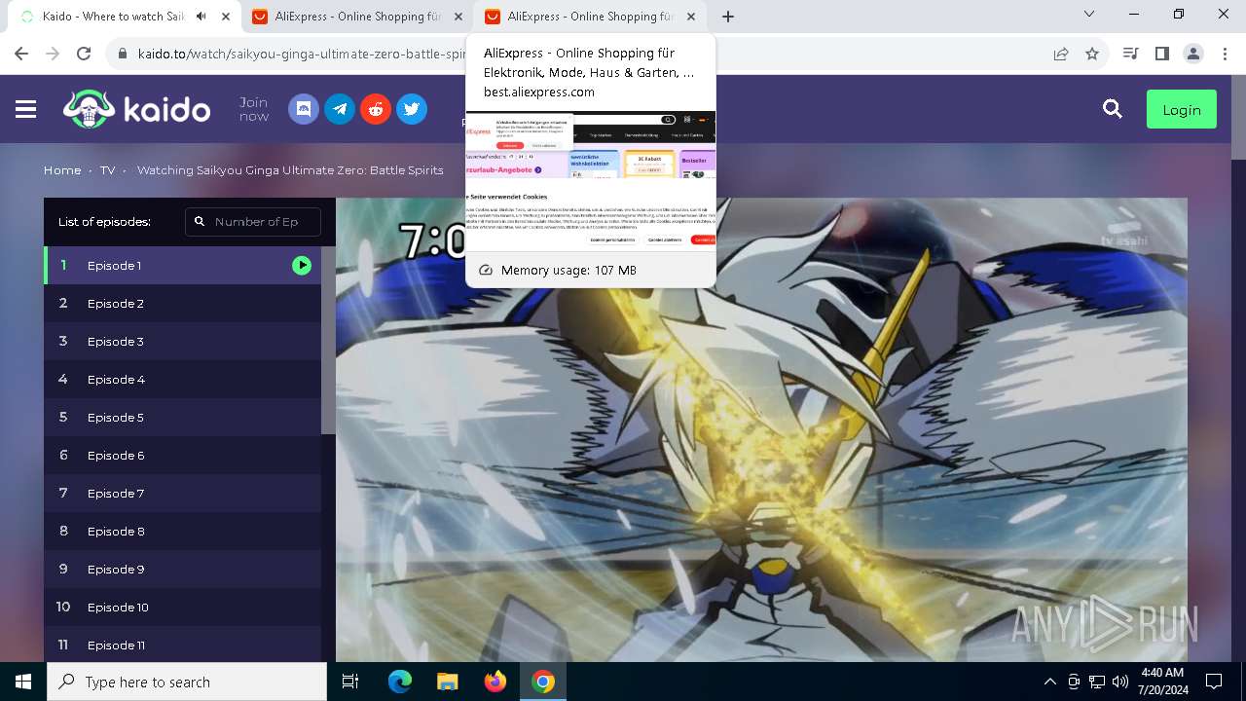The image size is (1246, 701).
Task: Launch Firefox from the taskbar
Action: click(495, 682)
